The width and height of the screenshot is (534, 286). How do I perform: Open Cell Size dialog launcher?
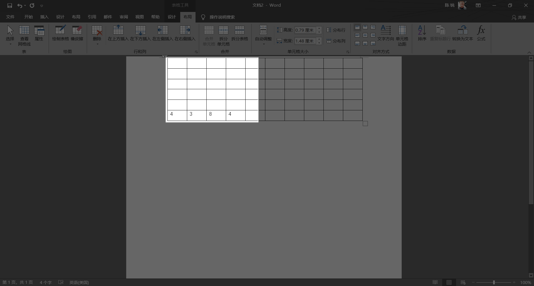(x=348, y=52)
